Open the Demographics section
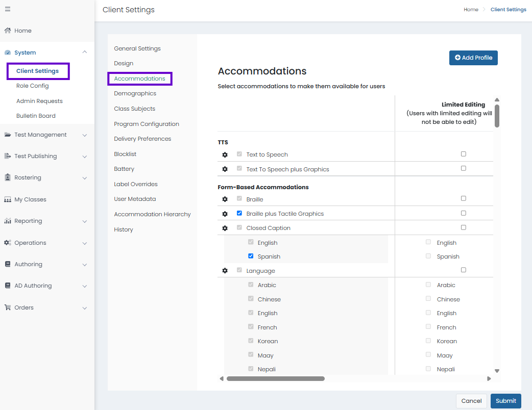The image size is (532, 410). click(x=135, y=93)
